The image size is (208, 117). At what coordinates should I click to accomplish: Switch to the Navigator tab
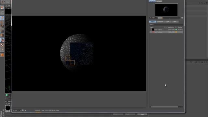pos(152,1)
